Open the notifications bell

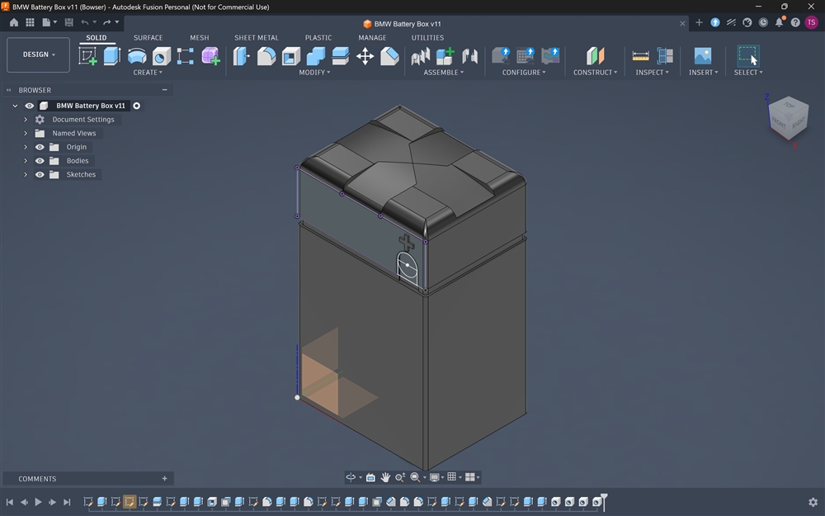pos(780,22)
